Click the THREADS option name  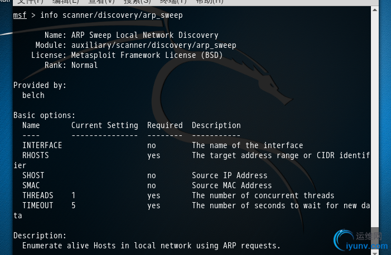coord(38,195)
